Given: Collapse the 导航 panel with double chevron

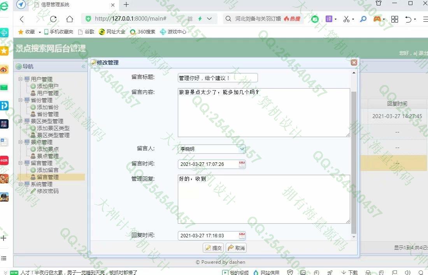Looking at the screenshot, I should (83, 66).
